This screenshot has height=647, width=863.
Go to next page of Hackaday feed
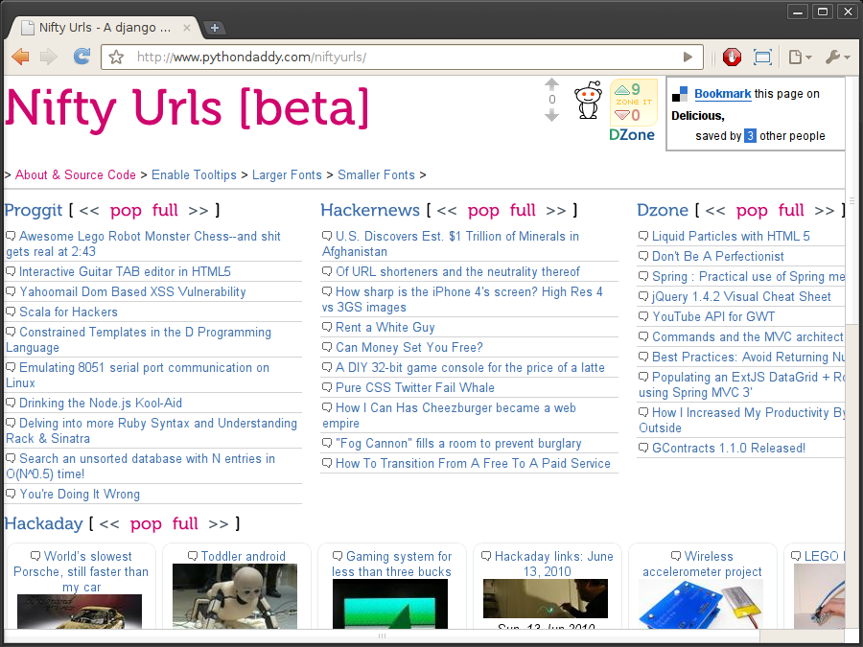(219, 523)
